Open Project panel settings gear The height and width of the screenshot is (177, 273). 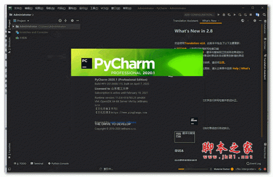tap(72, 21)
